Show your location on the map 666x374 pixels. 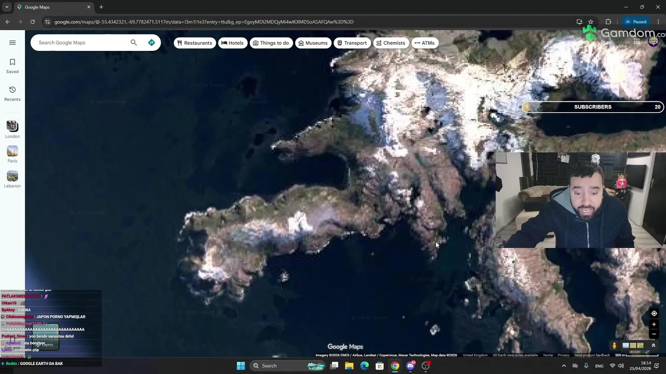pyautogui.click(x=654, y=314)
